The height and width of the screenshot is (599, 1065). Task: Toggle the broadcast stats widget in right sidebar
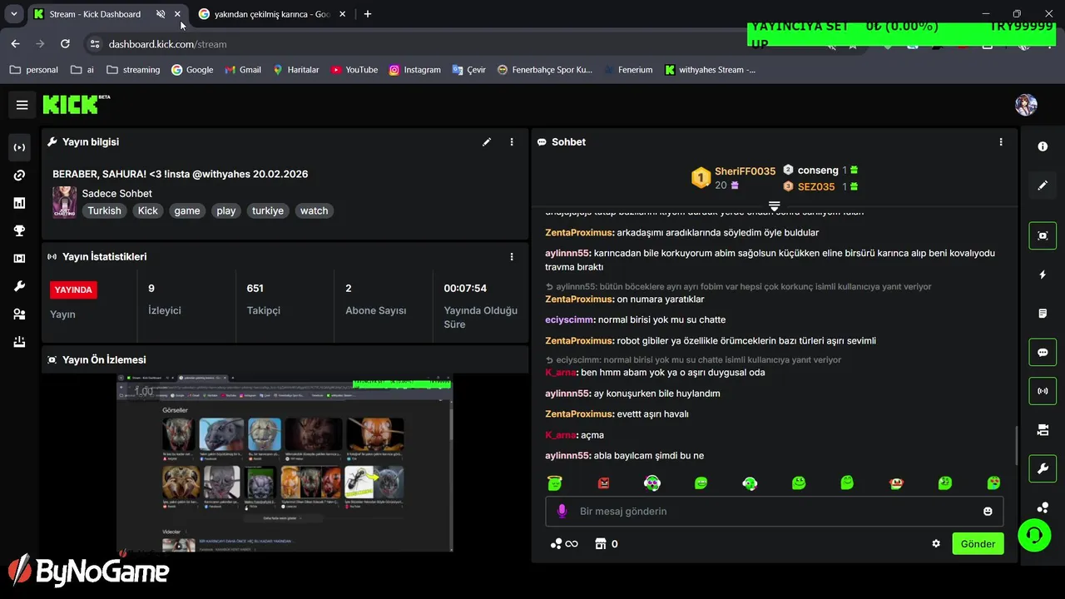click(x=1043, y=391)
